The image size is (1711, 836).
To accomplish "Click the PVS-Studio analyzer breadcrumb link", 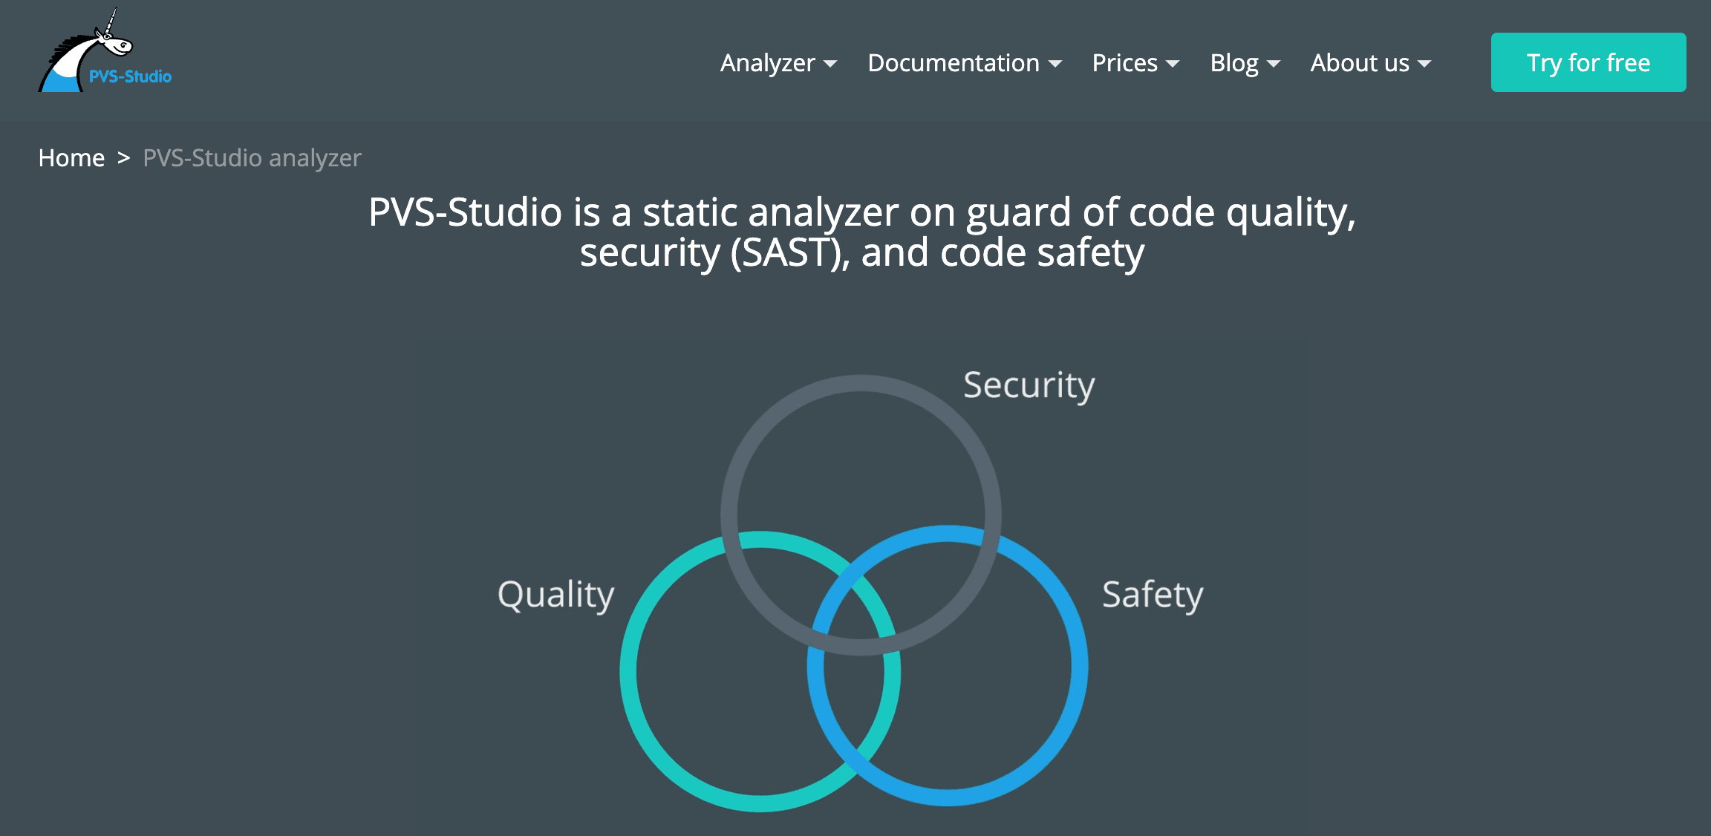I will [252, 157].
